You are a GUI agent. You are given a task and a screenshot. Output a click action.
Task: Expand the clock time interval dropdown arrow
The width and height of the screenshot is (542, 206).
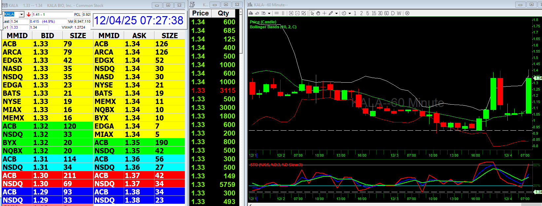point(350,13)
